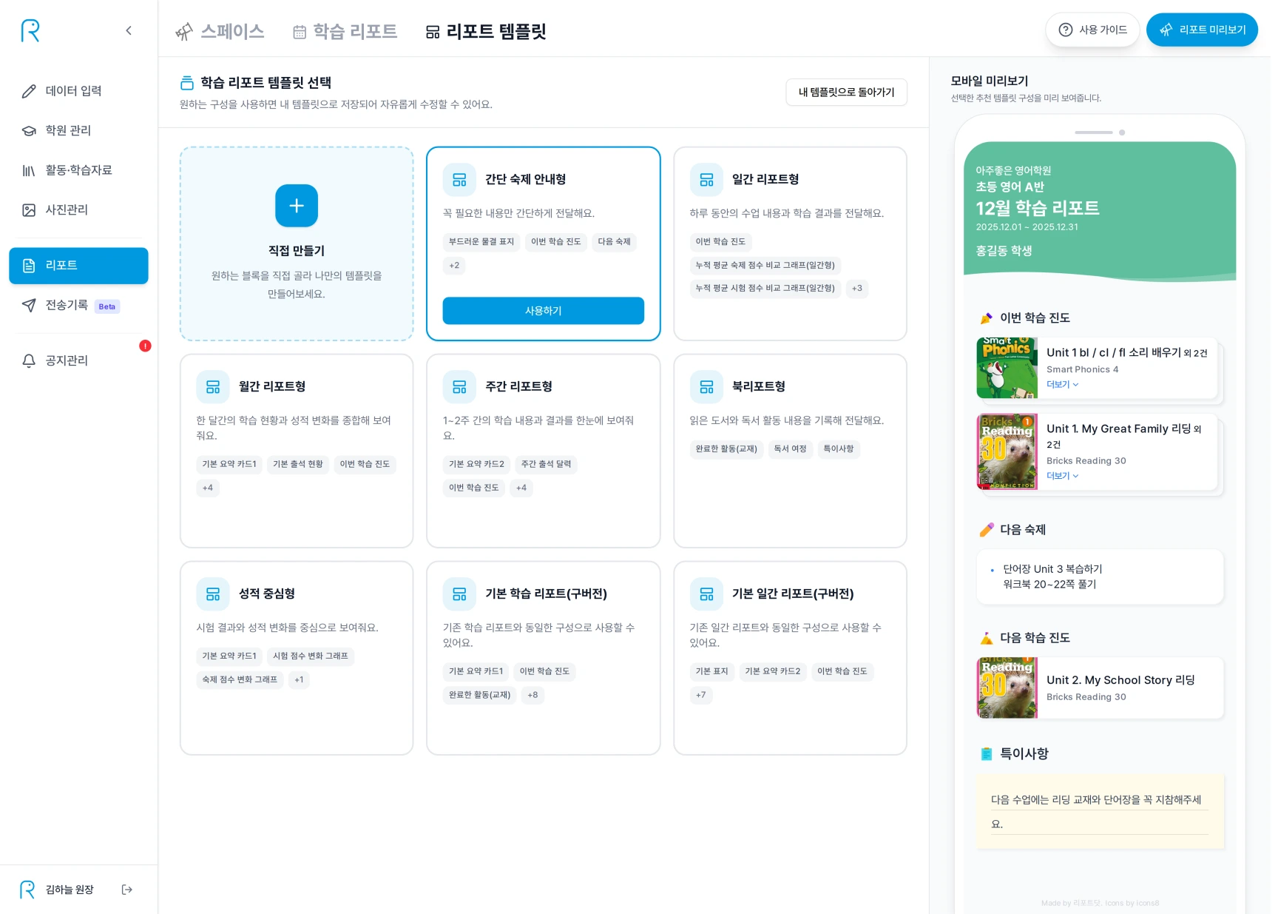Switch to the 스페이스 tab
The width and height of the screenshot is (1278, 914).
pos(220,31)
